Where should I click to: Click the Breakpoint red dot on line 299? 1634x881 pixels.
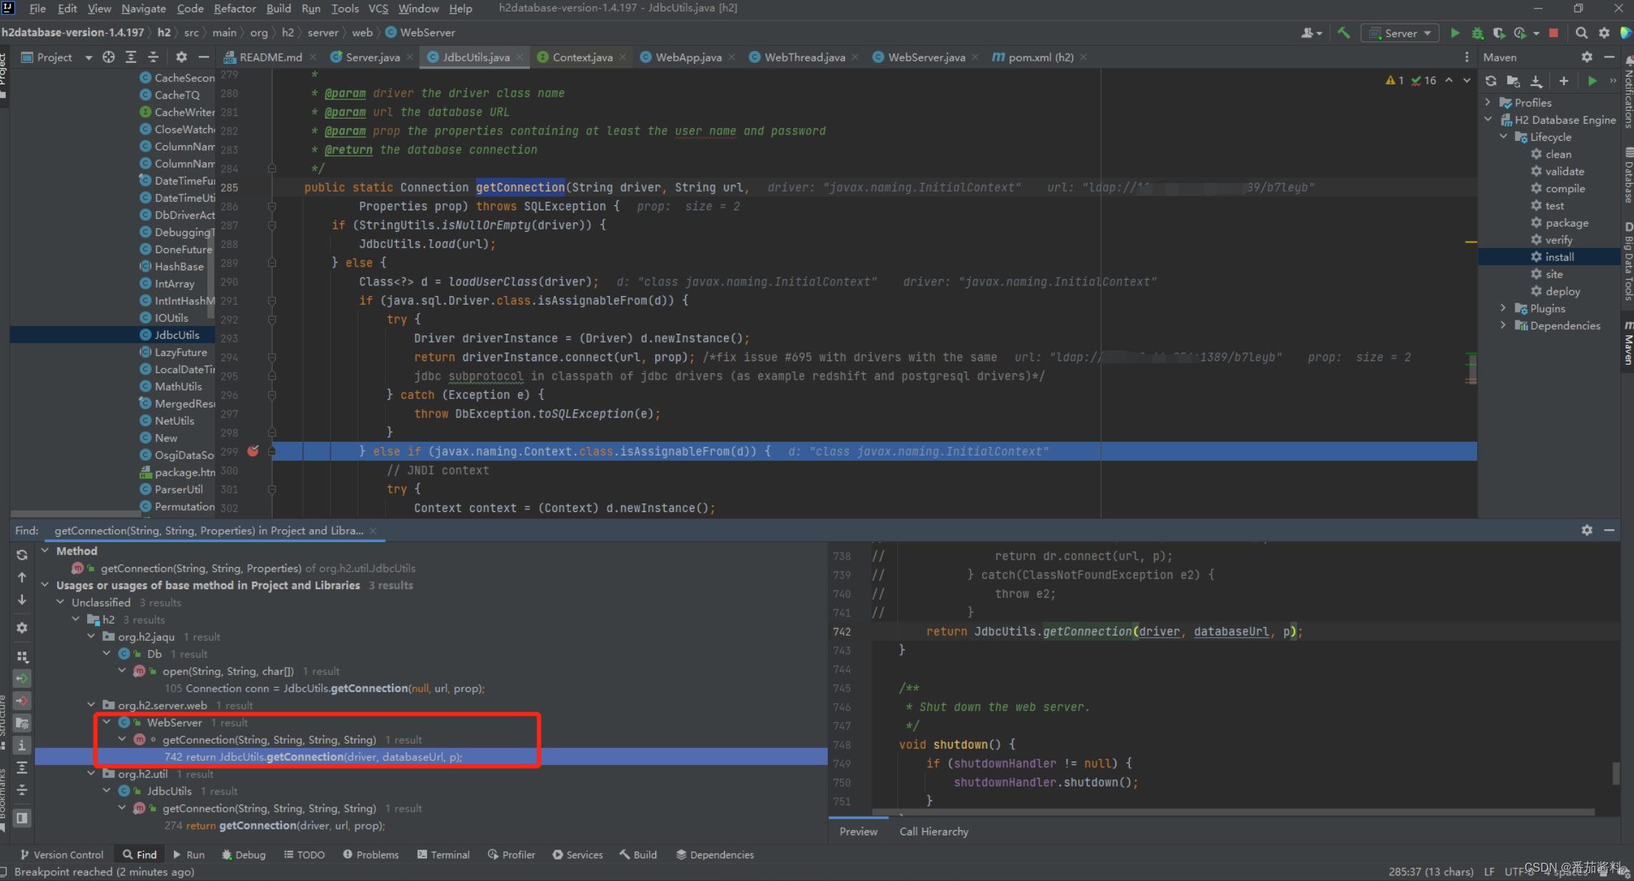pyautogui.click(x=253, y=451)
